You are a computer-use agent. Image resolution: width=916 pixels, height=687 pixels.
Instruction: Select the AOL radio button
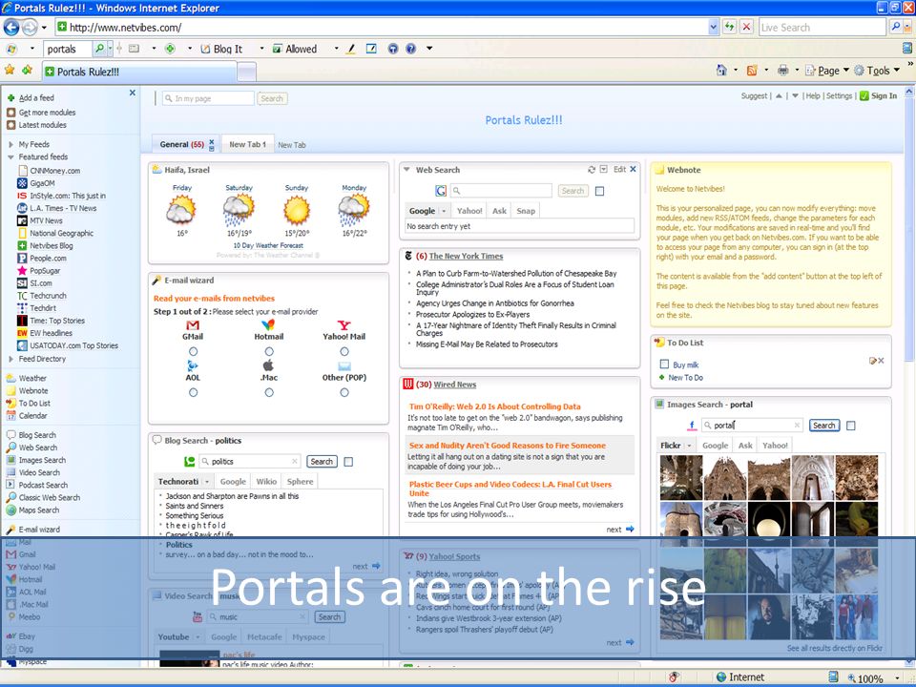coord(193,393)
